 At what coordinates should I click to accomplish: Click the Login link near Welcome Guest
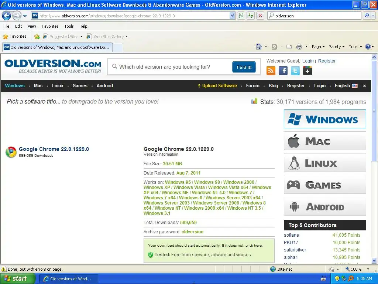308,61
